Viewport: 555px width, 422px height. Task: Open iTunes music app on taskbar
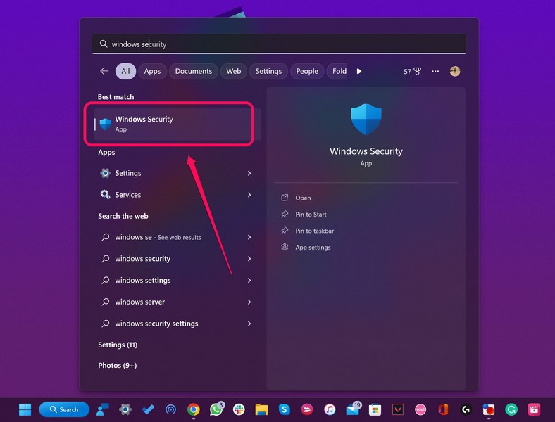[x=330, y=409]
